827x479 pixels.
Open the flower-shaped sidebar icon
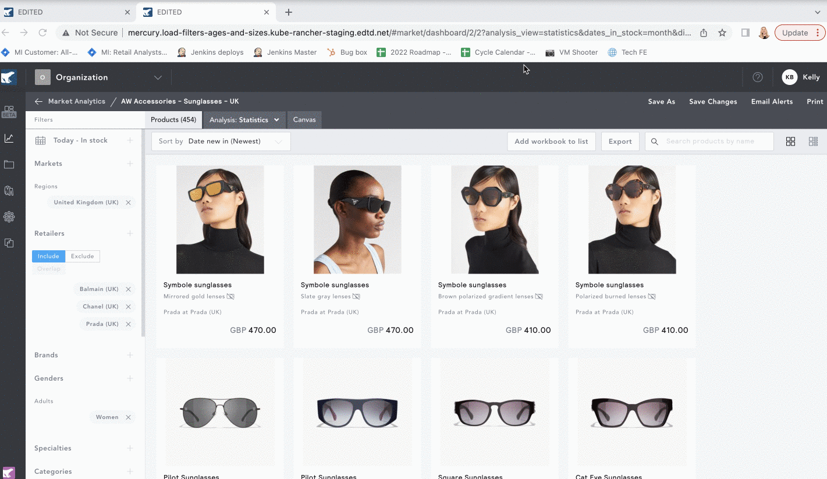pos(9,217)
